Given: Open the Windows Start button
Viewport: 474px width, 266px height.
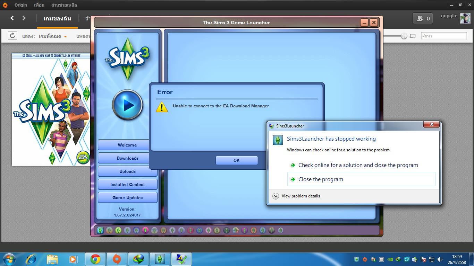Looking at the screenshot, I should 9,259.
